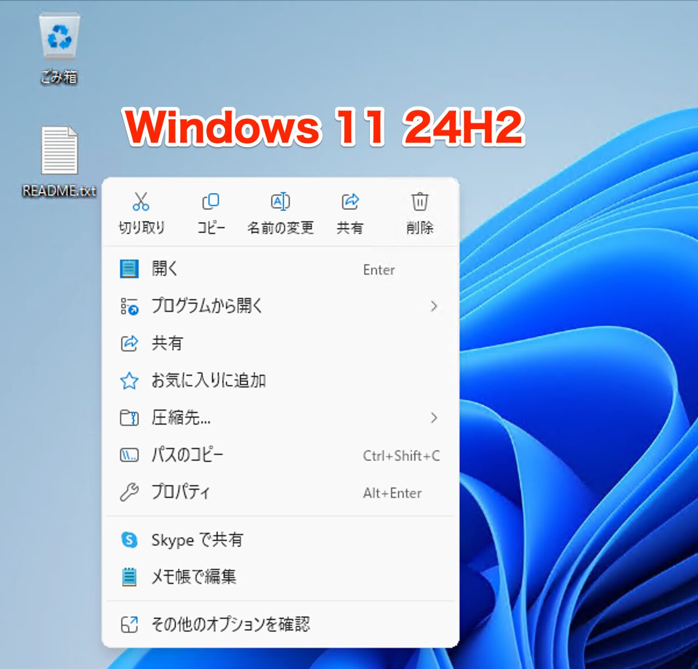Select the Cut (切り取り) scissors icon
698x669 pixels.
click(x=141, y=202)
